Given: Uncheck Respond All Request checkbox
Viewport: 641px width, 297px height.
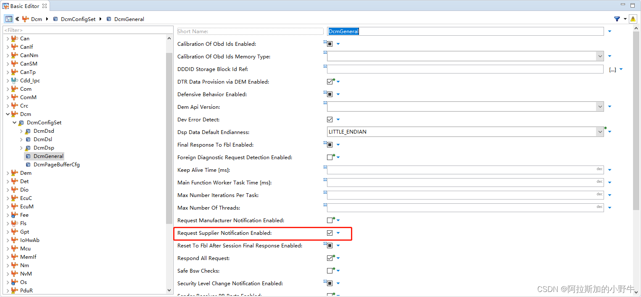Looking at the screenshot, I should point(330,258).
